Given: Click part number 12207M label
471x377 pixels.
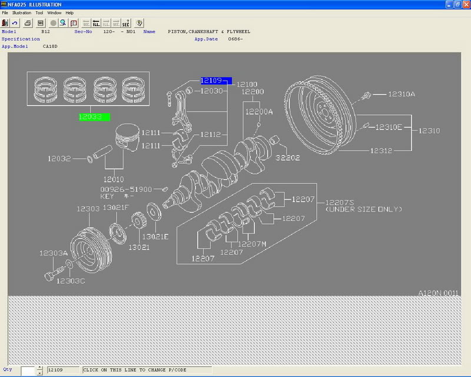Looking at the screenshot, I should pos(252,244).
